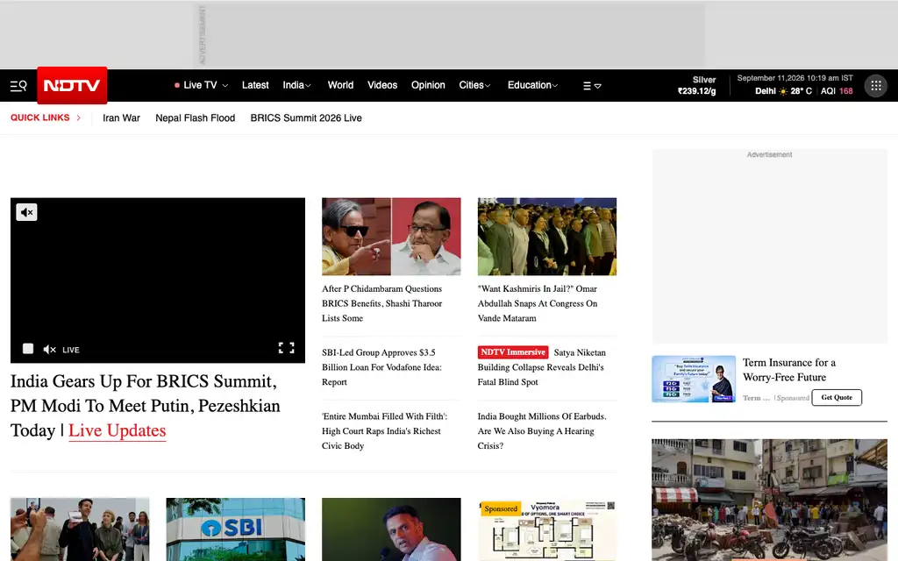Viewport: 898px width, 561px height.
Task: Open the Opinion section
Action: (428, 85)
